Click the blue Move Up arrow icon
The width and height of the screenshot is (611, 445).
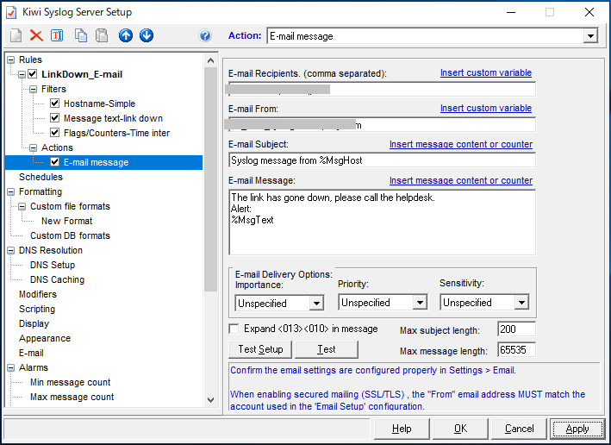point(126,35)
